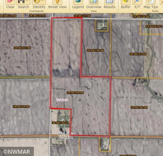Launch the Street View tool
The height and width of the screenshot is (156, 163).
tap(57, 4)
